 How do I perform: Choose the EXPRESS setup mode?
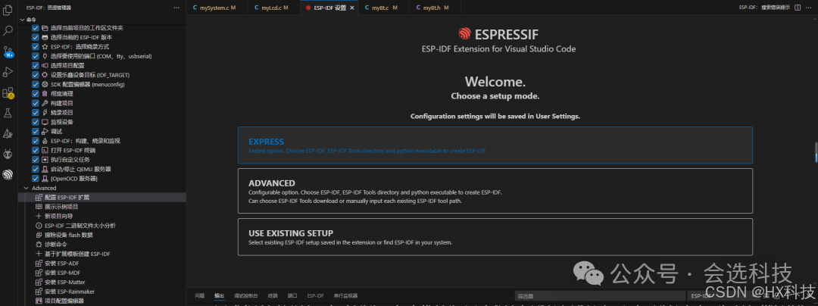(495, 145)
